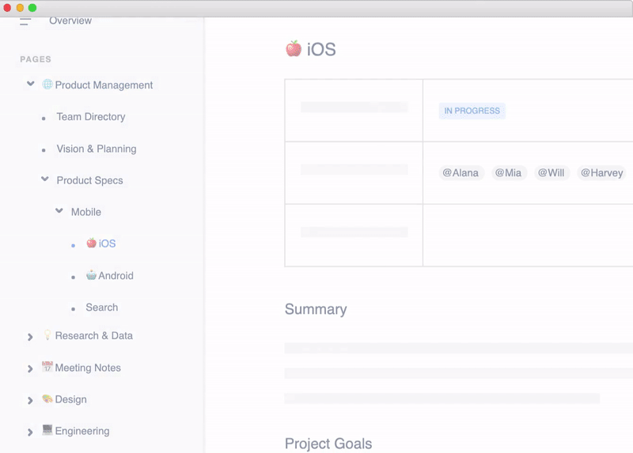The image size is (633, 453).
Task: Click the globe icon next to Product Management
Action: pyautogui.click(x=47, y=85)
